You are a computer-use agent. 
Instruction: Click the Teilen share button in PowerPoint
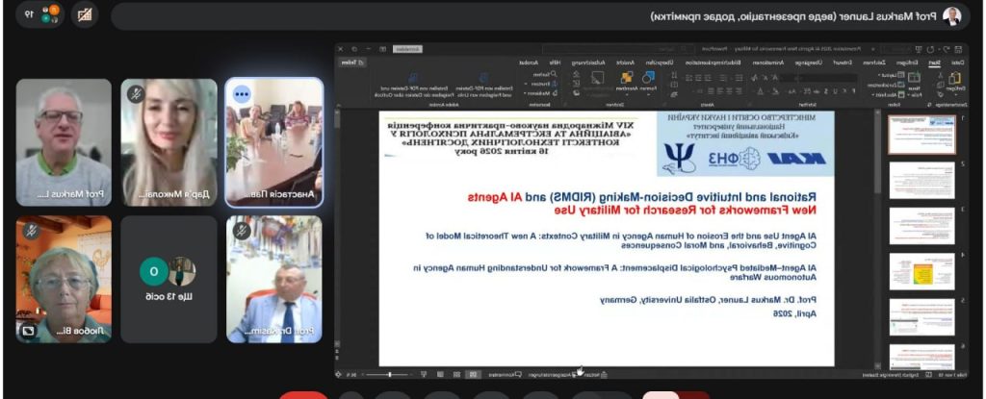coord(350,61)
